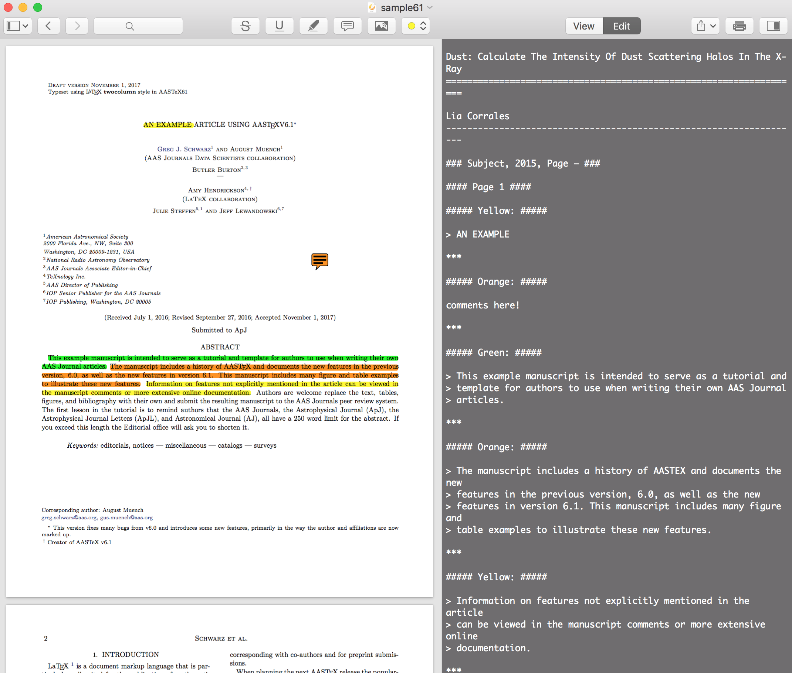Click the strikethrough annotation tool
792x673 pixels.
[245, 26]
